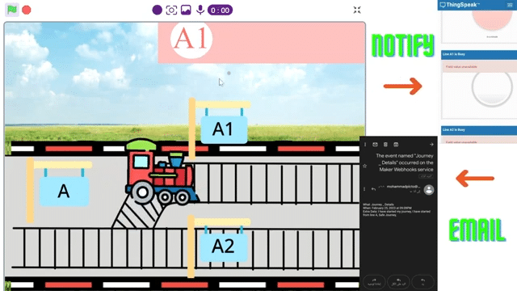Open the message's three-dot overflow menu
Viewport: 517px width, 291px height.
364,189
